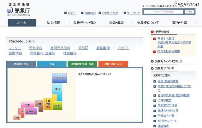Pick the 中国 region block

[27, 105]
